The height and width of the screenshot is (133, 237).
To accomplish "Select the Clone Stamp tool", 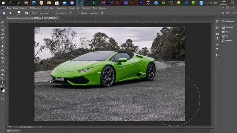I will 3,46.
